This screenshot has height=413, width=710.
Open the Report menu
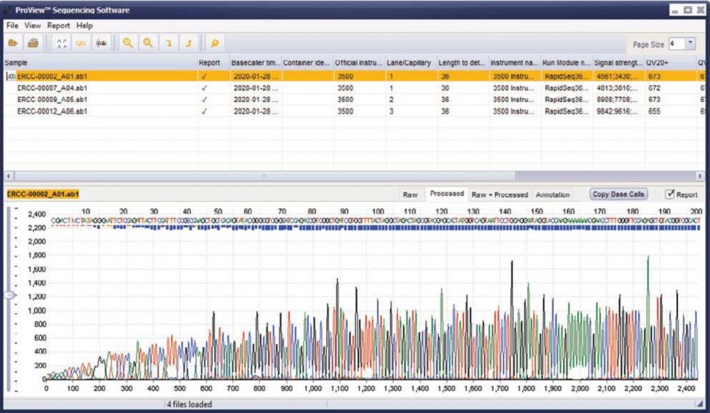(x=58, y=26)
